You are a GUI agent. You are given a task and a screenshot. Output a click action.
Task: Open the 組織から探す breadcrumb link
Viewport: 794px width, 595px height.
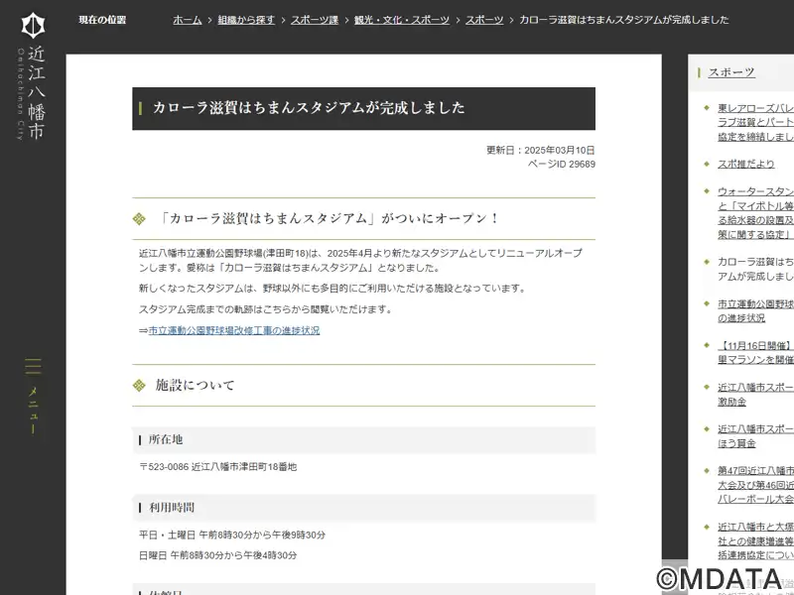tap(246, 20)
